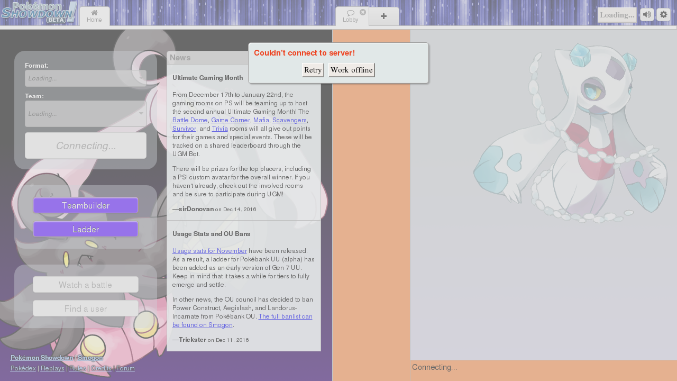Click the Connecting... chat status text
This screenshot has width=677, height=381.
tap(434, 367)
